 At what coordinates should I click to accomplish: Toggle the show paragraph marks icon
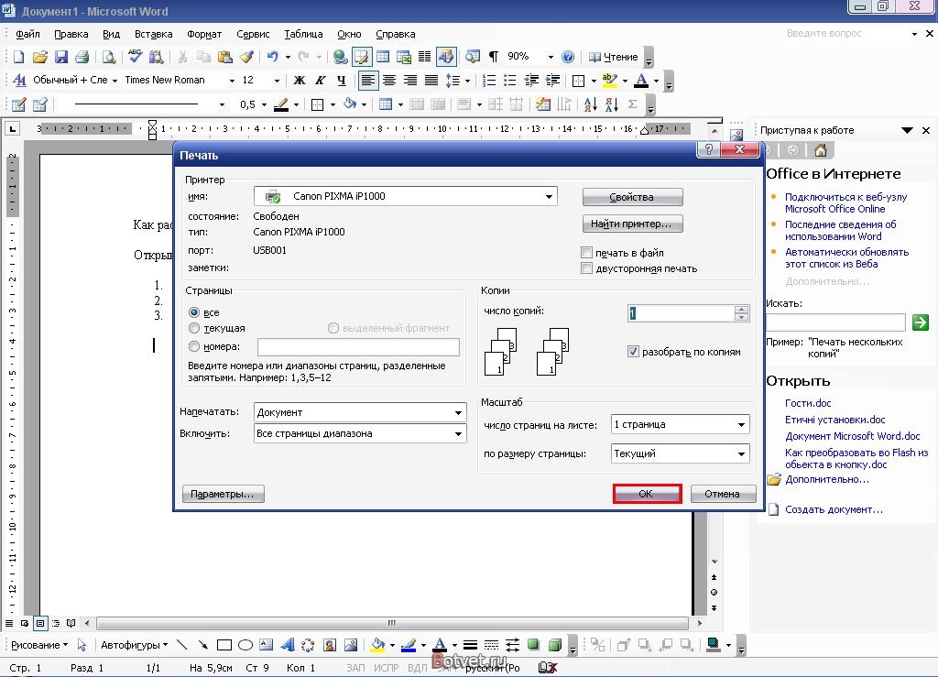494,57
